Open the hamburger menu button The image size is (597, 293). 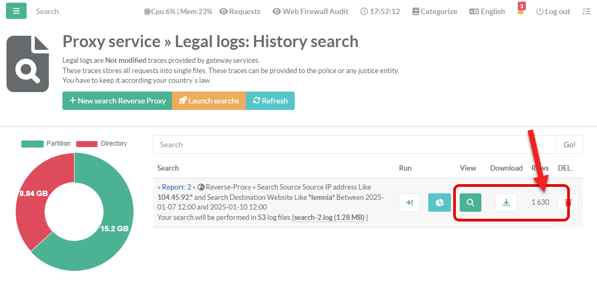(16, 11)
